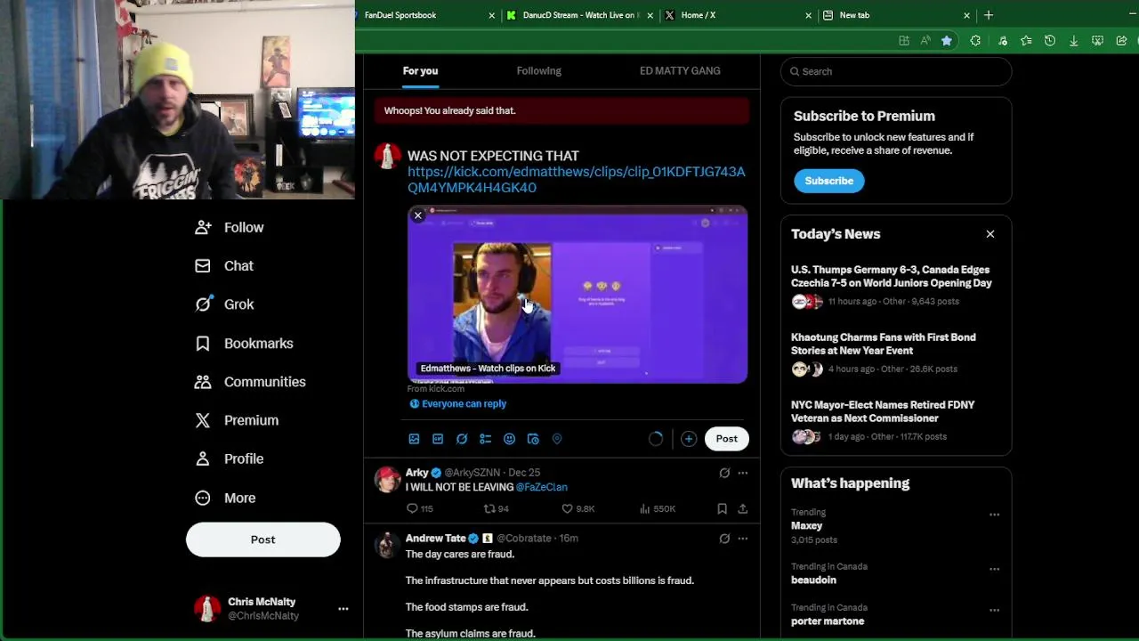The image size is (1139, 641).
Task: Open Follow in the sidebar
Action: (x=230, y=227)
